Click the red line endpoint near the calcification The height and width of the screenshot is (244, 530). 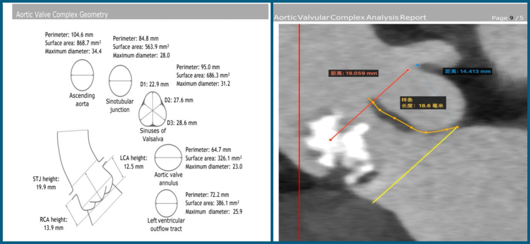pos(330,139)
